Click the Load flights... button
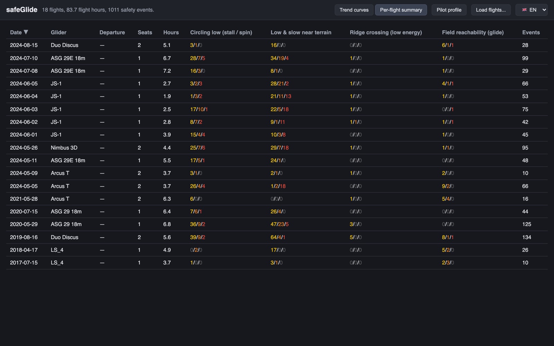This screenshot has height=346, width=554. click(491, 10)
